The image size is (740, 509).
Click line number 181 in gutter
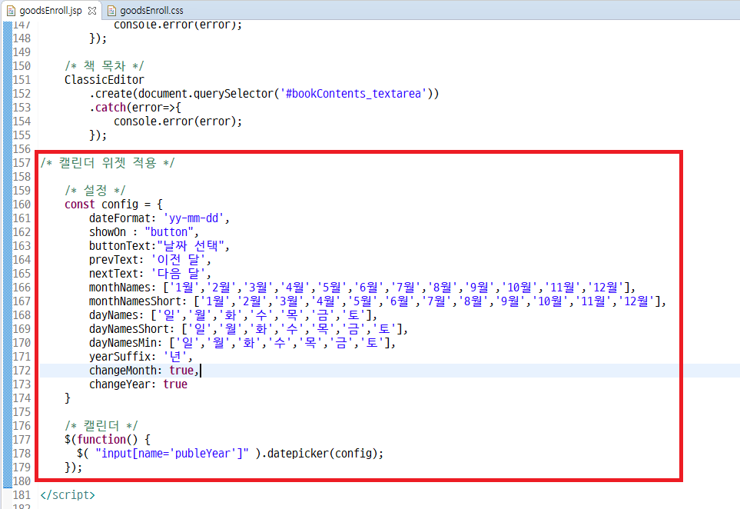[x=22, y=495]
